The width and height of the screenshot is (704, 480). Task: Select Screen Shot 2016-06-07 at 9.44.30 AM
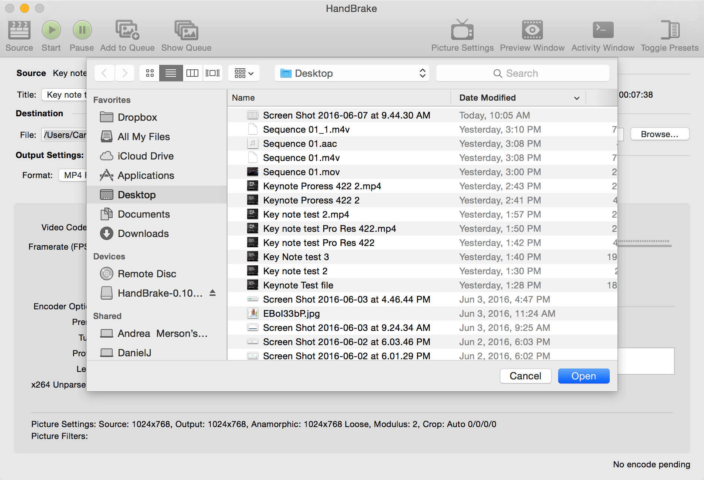point(422,115)
